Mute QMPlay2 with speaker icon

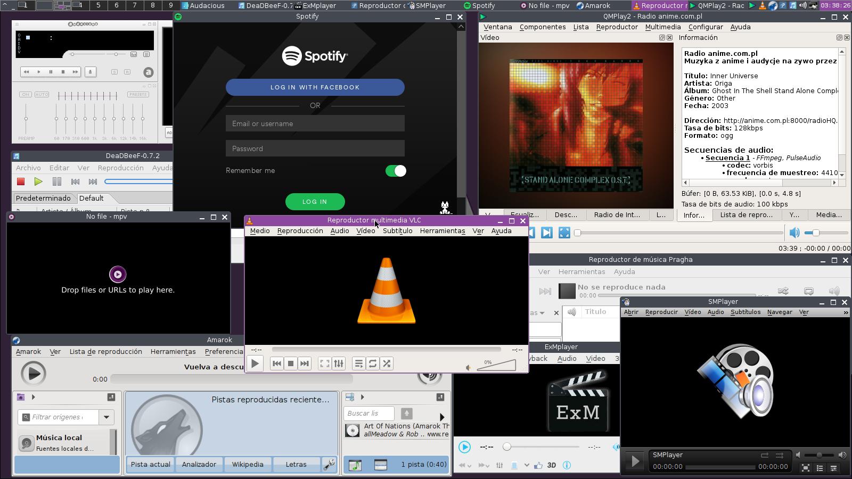(794, 233)
